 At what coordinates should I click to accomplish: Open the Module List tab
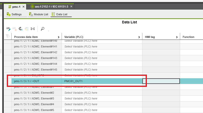coord(38,14)
